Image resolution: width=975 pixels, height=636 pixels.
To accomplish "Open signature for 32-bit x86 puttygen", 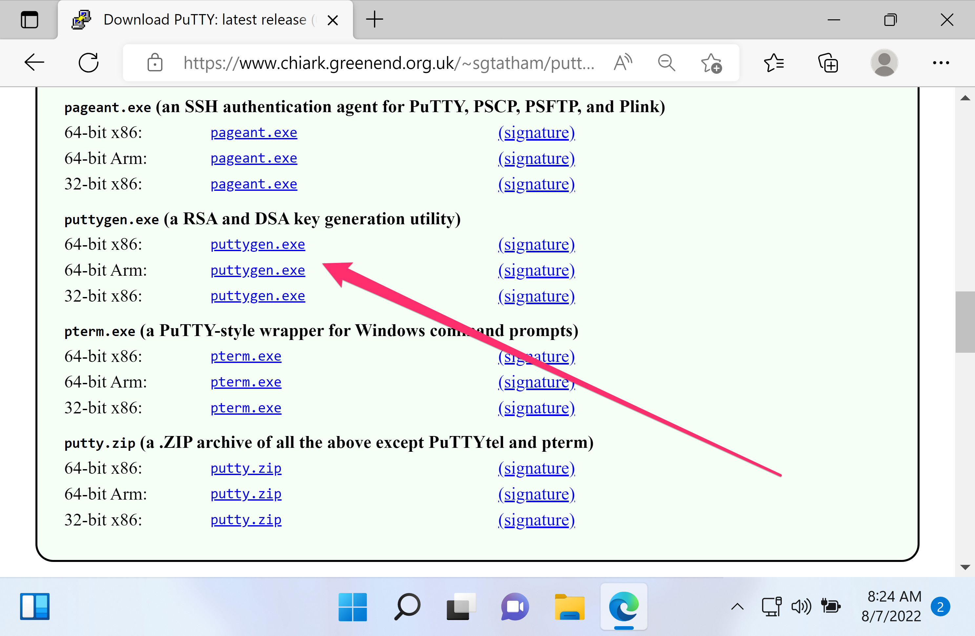I will (x=536, y=296).
